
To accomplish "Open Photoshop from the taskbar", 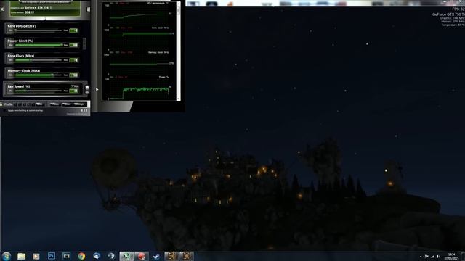I will [52, 256].
